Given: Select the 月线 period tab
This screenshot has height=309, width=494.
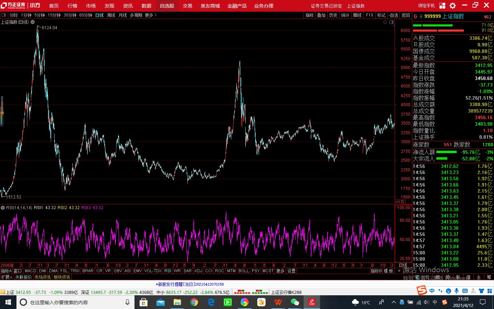Looking at the screenshot, I should pos(122,15).
